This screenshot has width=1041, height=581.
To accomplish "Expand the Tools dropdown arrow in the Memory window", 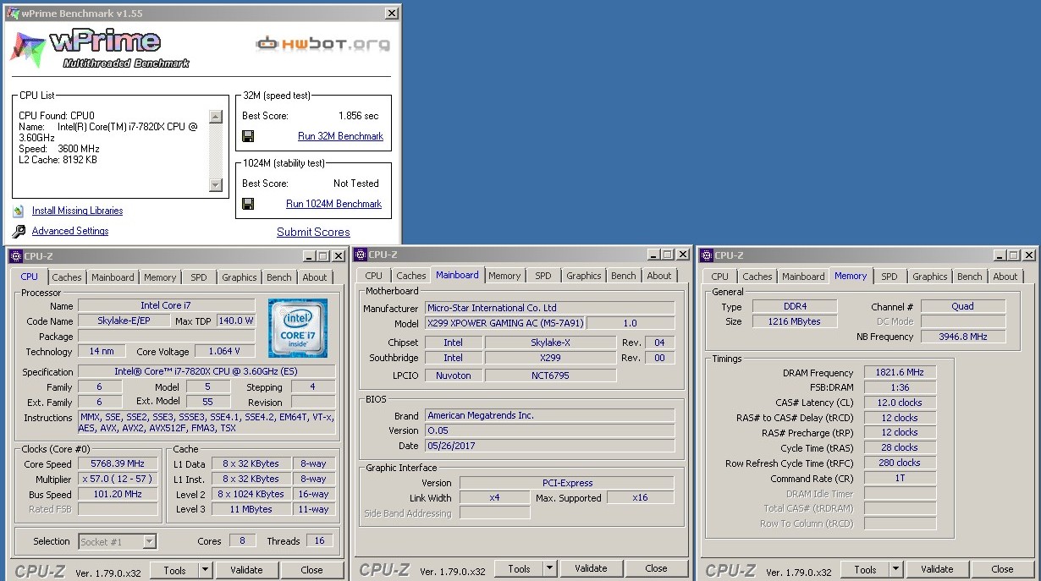I will click(x=895, y=570).
